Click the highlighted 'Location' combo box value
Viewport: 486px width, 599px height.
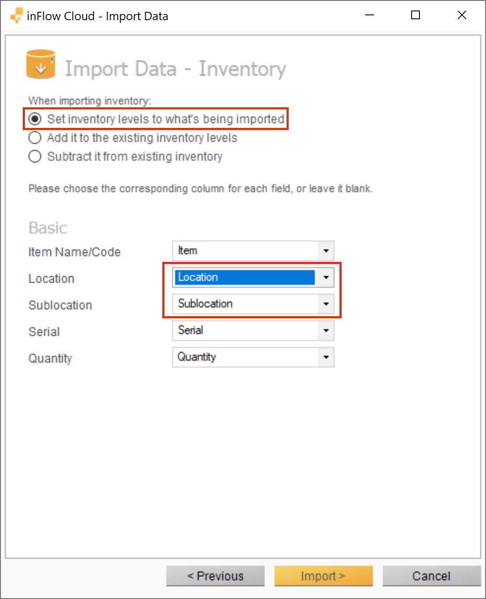click(245, 278)
